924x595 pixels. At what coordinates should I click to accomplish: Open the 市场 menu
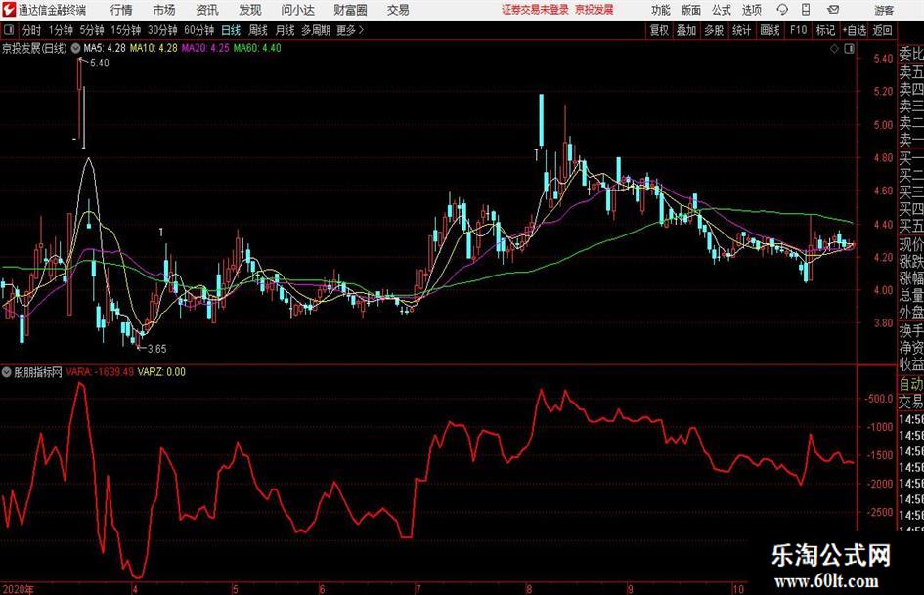(164, 10)
